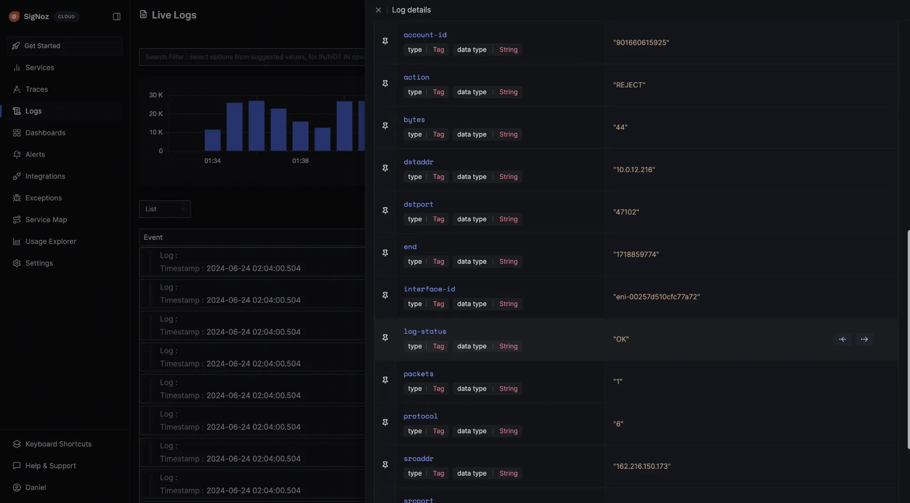Click the Daniel user profile icon
Screen dimensions: 910x503
[17, 488]
